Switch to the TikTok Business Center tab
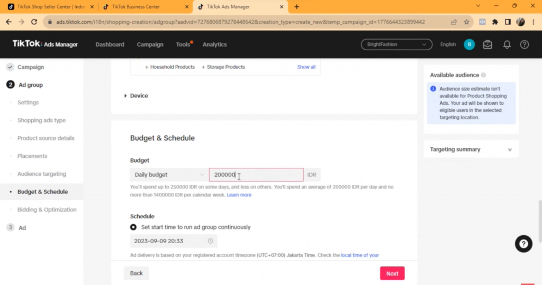The width and height of the screenshot is (542, 285). coord(143,7)
